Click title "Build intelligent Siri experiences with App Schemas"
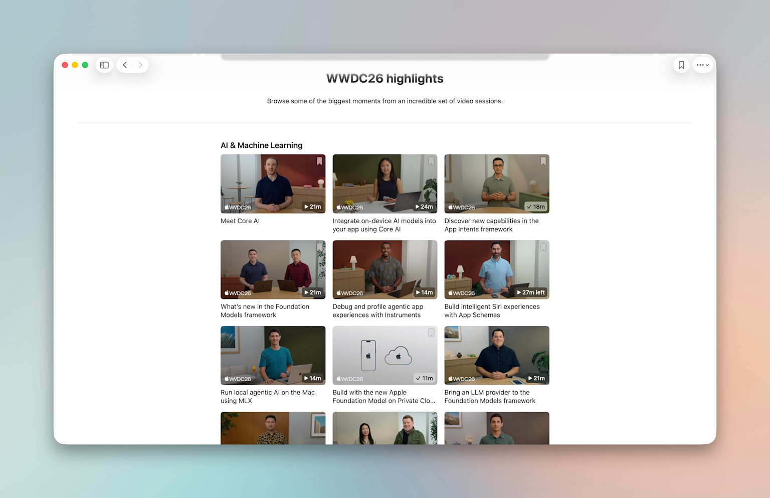This screenshot has height=498, width=770. pos(492,310)
